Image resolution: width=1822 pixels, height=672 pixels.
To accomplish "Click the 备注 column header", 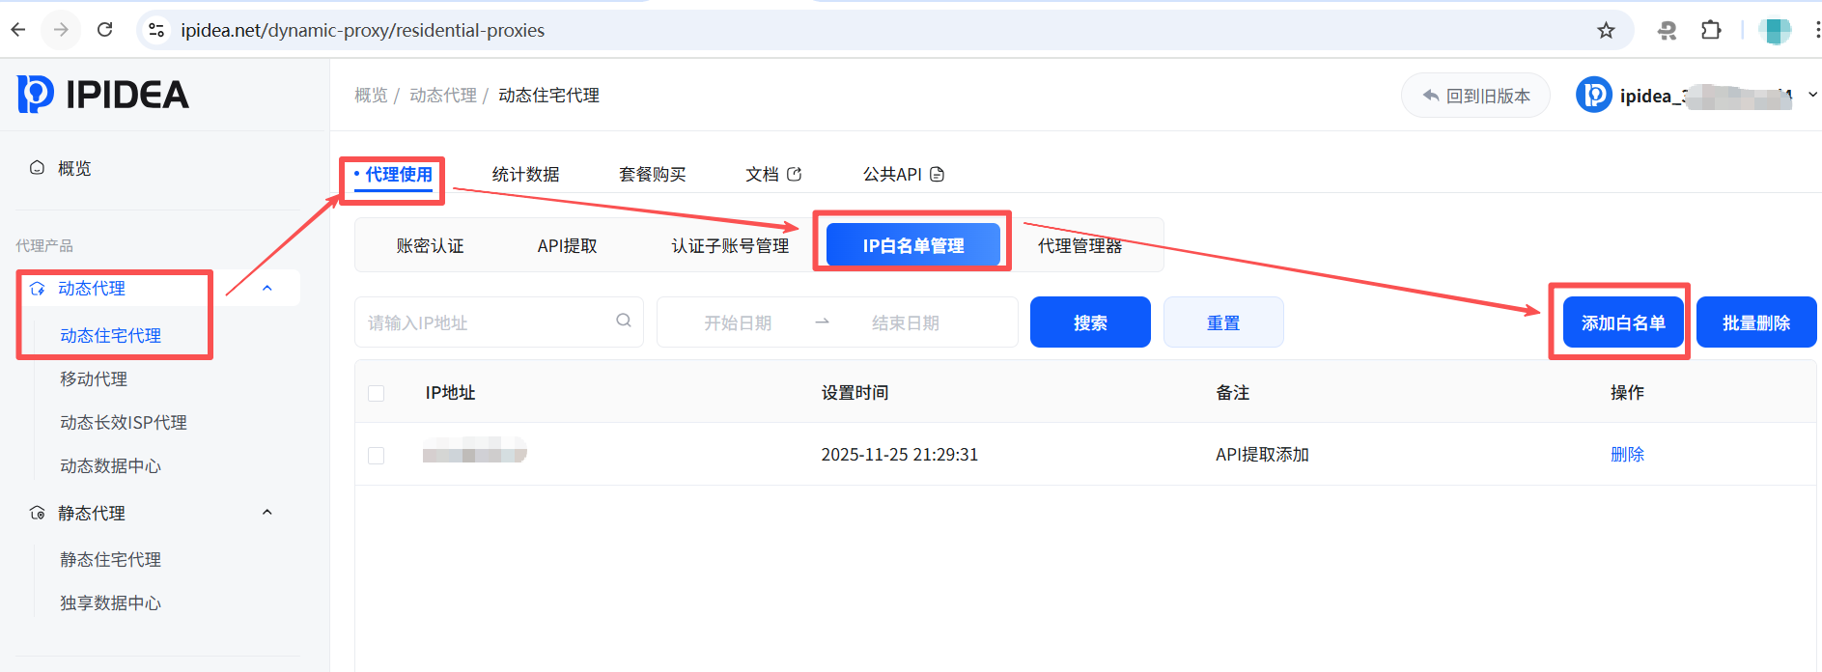I will point(1232,393).
